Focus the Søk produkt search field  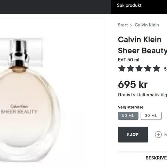point(139,6)
